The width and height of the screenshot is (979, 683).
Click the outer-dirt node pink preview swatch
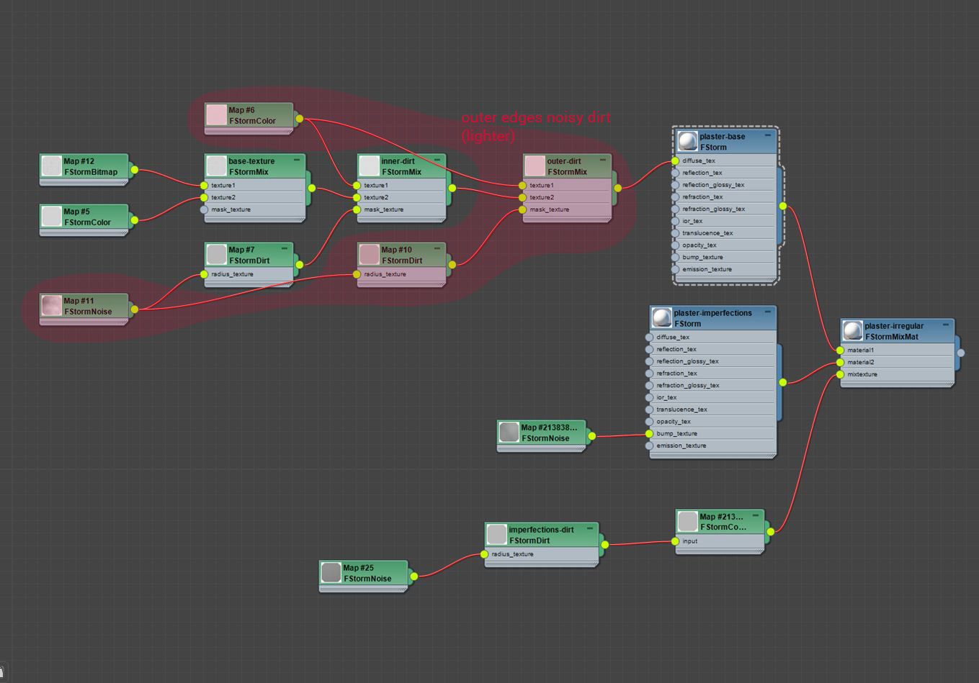[x=535, y=166]
